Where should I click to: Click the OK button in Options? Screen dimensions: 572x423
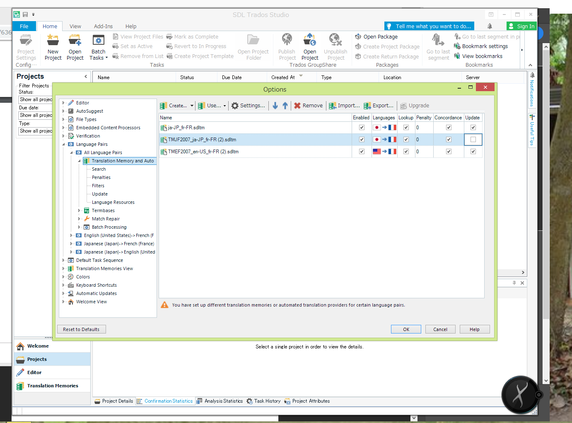(406, 329)
